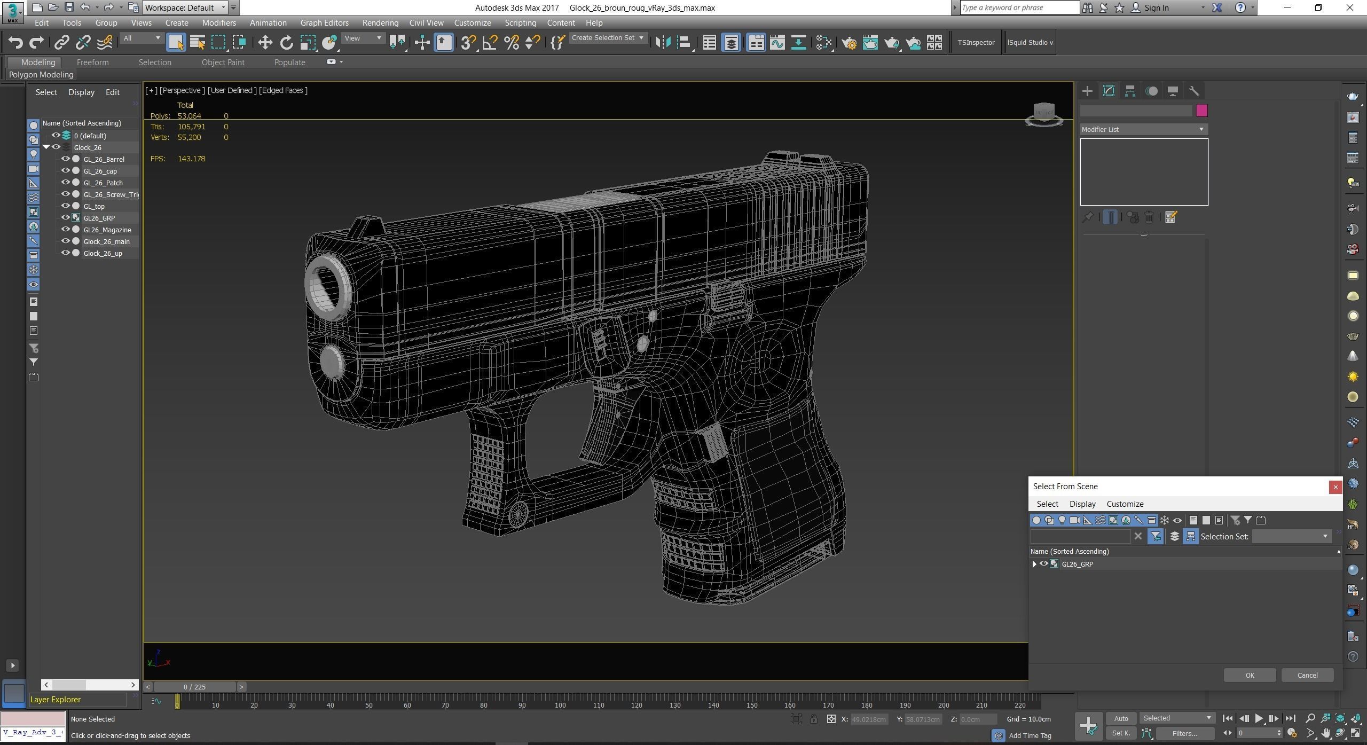The height and width of the screenshot is (745, 1367).
Task: Click the Mirror tool icon
Action: coord(663,42)
